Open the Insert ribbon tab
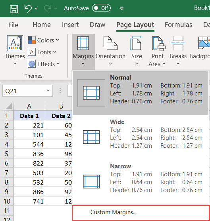The width and height of the screenshot is (210, 221). (x=70, y=25)
